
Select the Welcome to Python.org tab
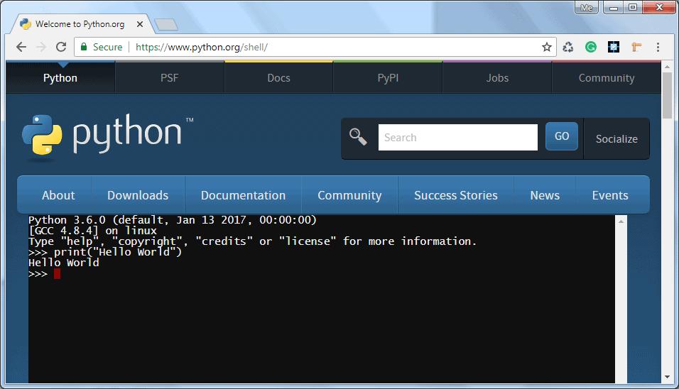(80, 24)
